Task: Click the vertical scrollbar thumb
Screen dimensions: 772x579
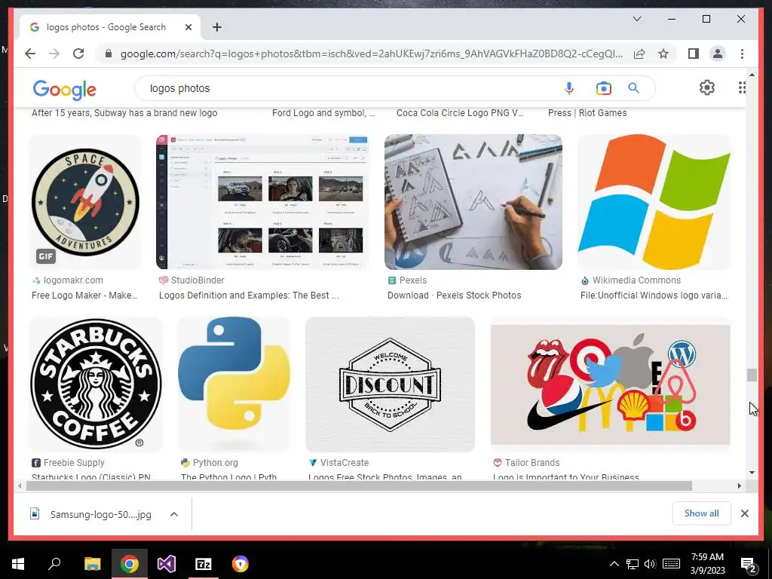Action: 752,375
